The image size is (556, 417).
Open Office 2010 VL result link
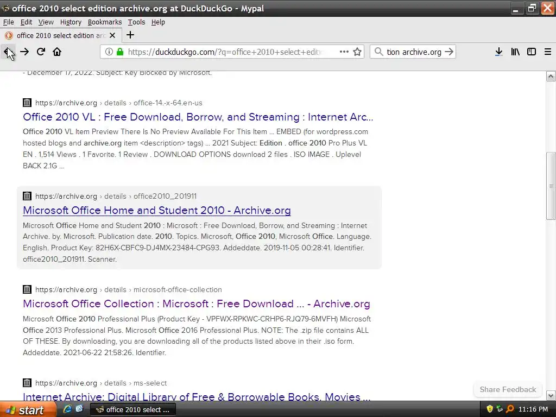[198, 117]
